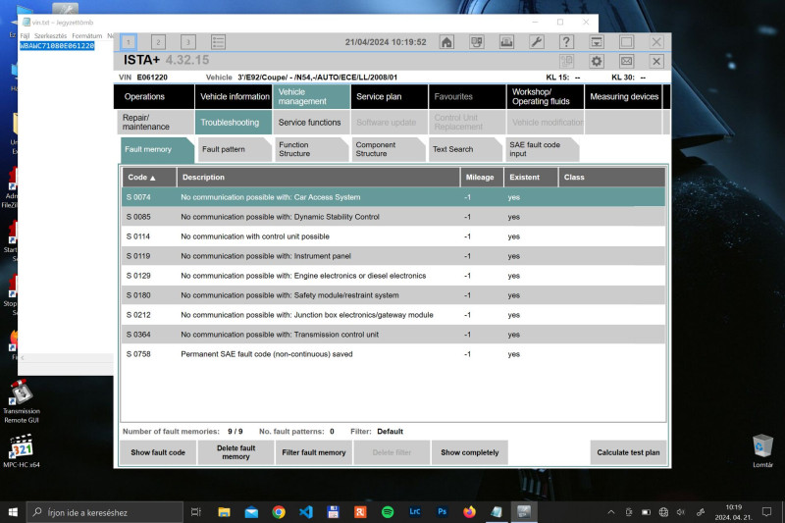
Task: Select session tab number 2
Action: (x=158, y=42)
